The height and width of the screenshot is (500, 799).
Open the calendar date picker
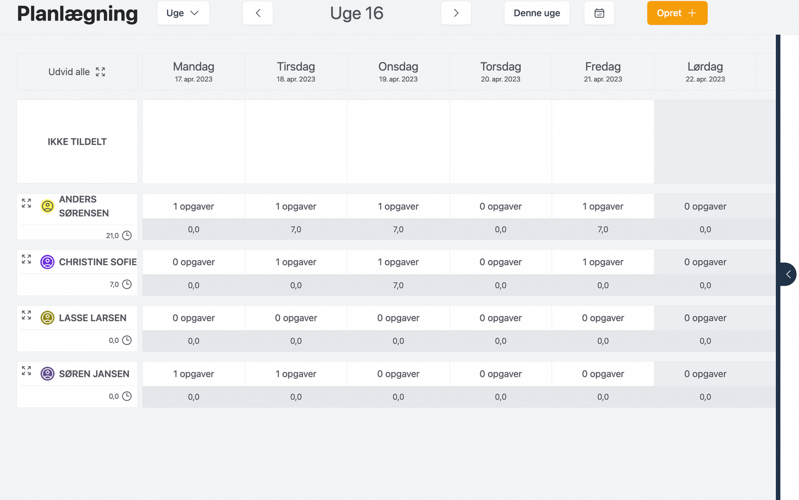(599, 14)
